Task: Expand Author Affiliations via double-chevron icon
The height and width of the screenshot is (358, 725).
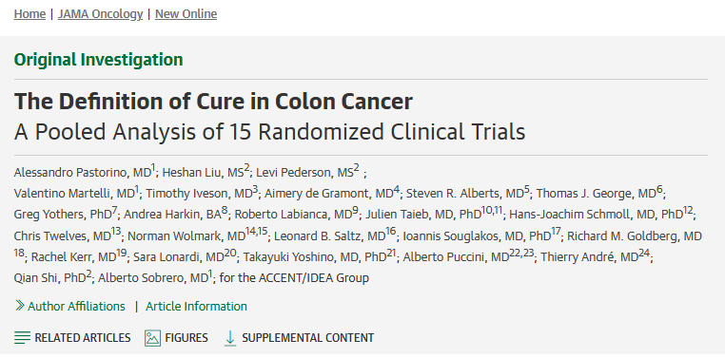Action: pyautogui.click(x=19, y=306)
